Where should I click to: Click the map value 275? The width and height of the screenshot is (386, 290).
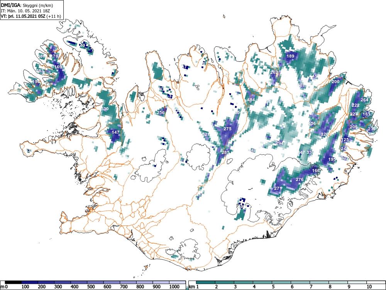click(227, 129)
